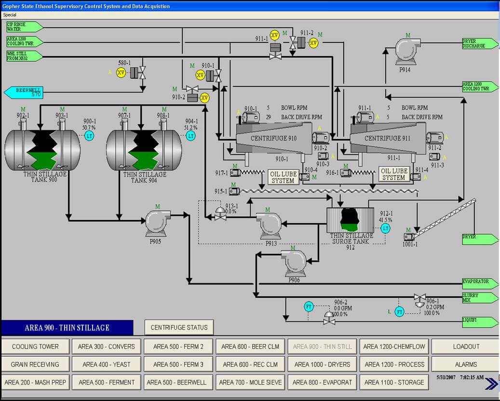This screenshot has height=401, width=500.
Task: Click the 911-1 XV valve indicator
Action: coord(274,35)
